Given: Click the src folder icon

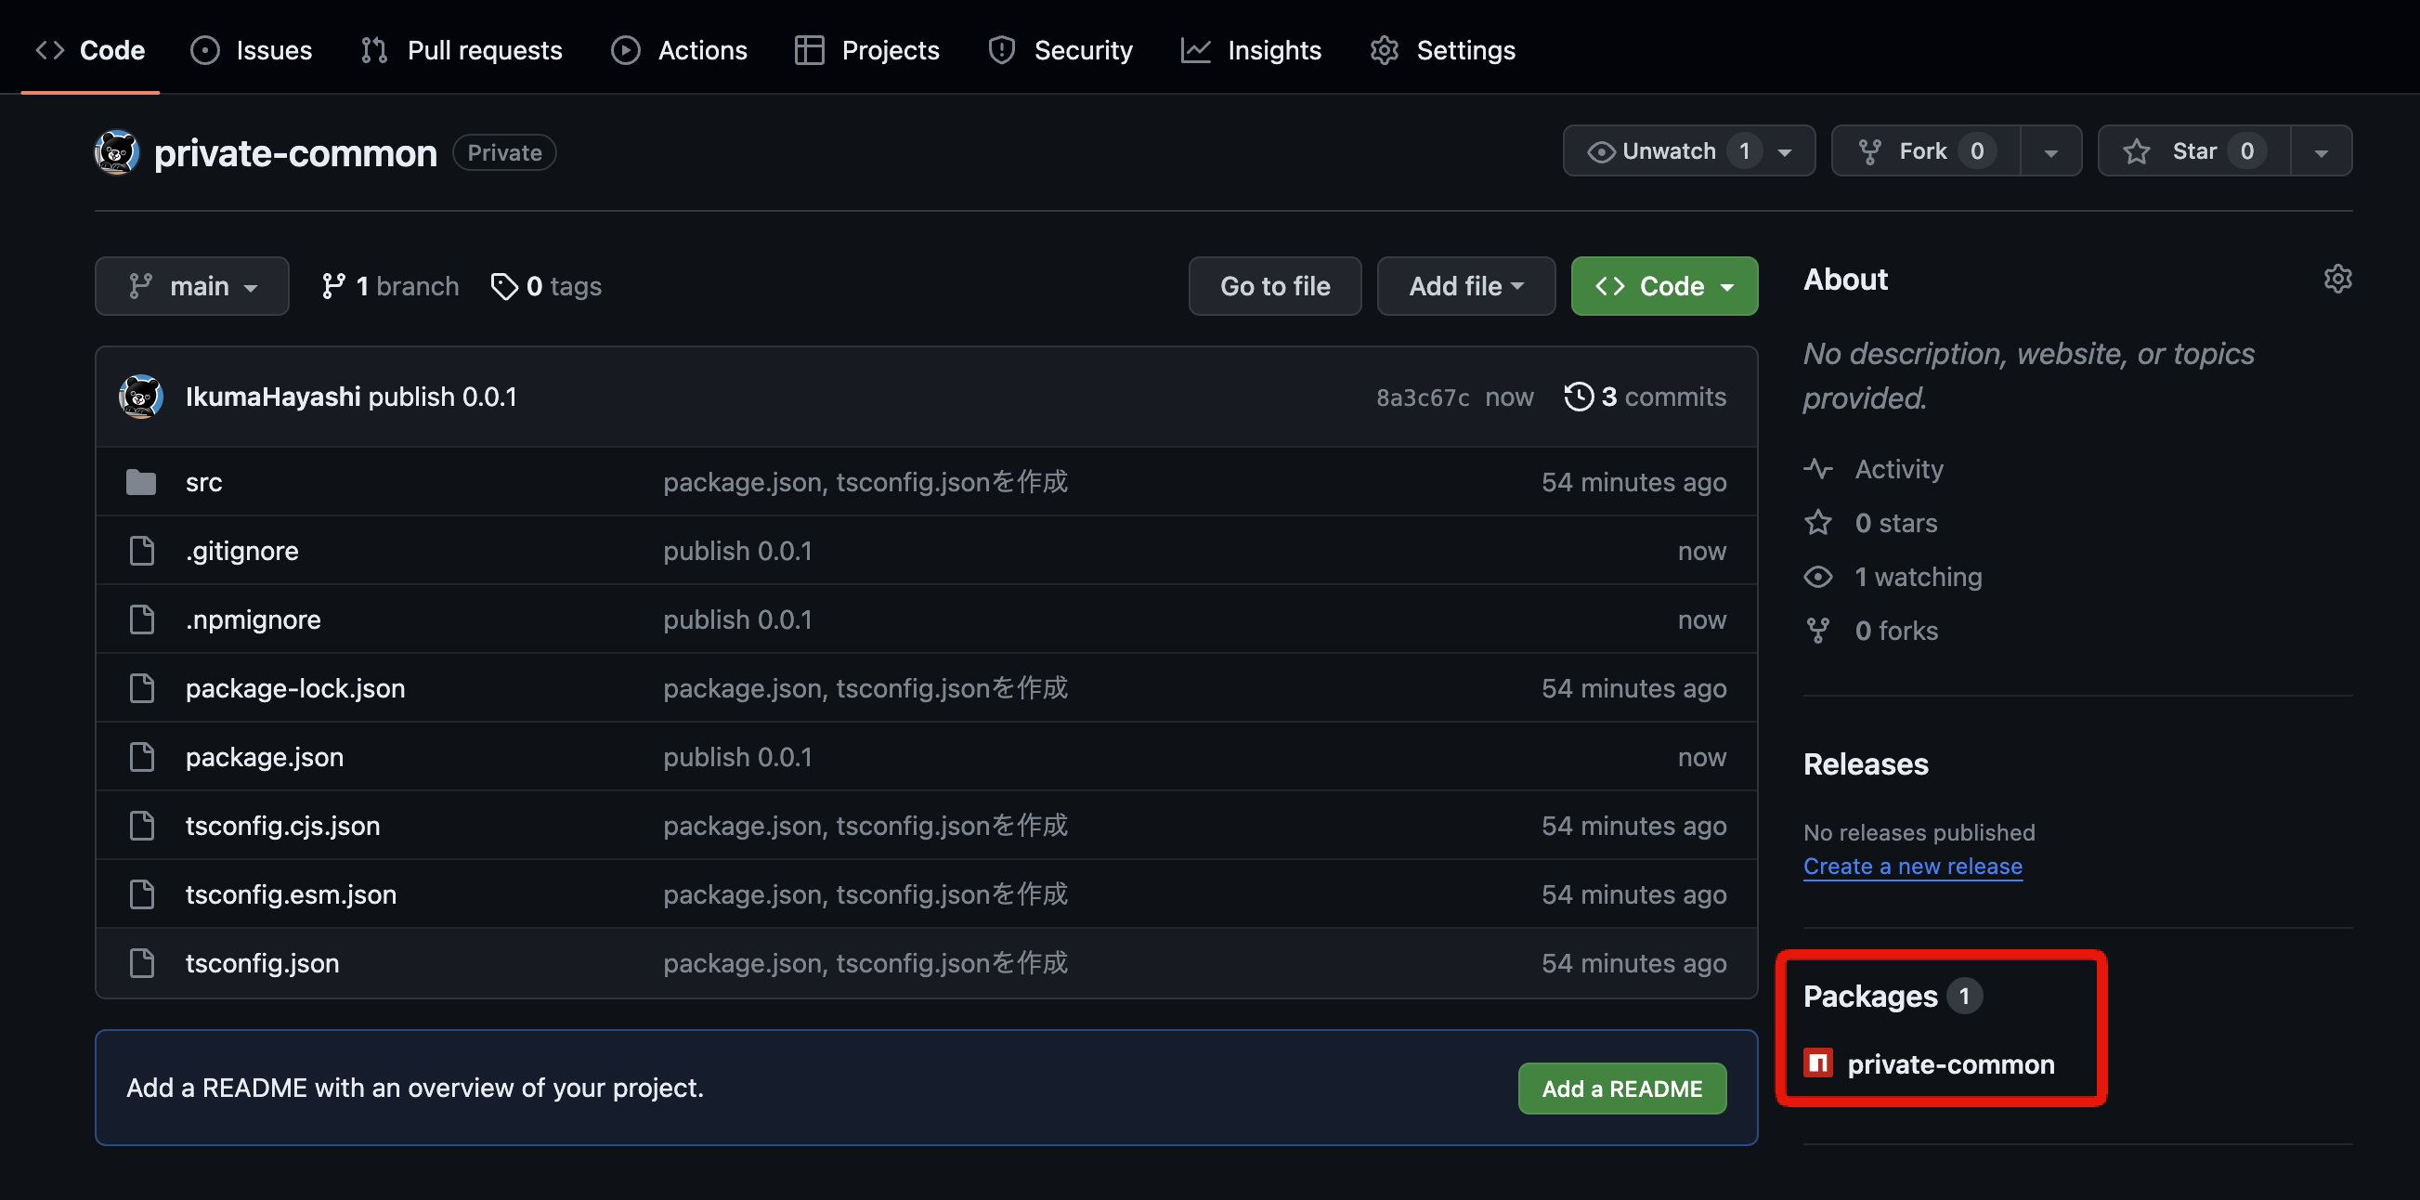Looking at the screenshot, I should click(141, 482).
